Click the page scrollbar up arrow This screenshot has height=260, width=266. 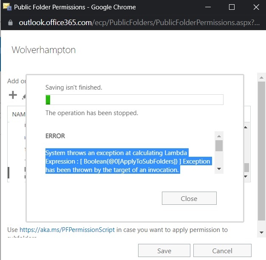point(262,78)
